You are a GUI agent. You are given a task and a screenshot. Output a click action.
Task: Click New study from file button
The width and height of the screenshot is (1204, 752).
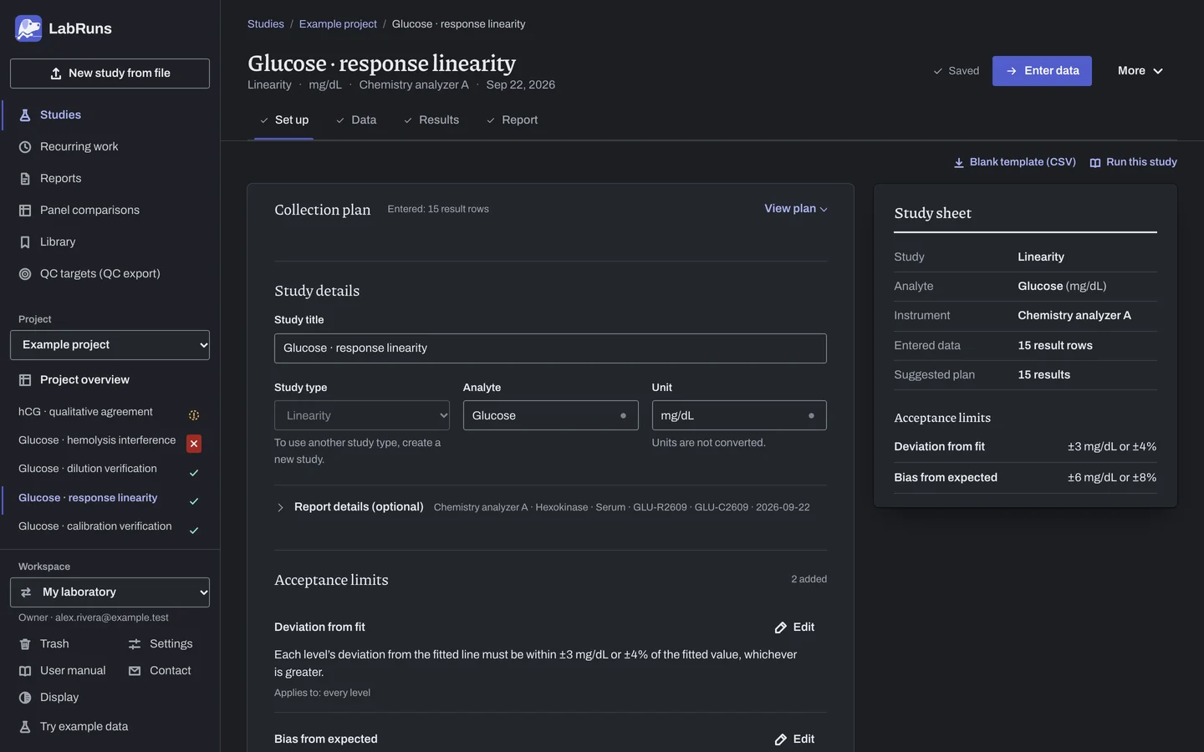(110, 74)
